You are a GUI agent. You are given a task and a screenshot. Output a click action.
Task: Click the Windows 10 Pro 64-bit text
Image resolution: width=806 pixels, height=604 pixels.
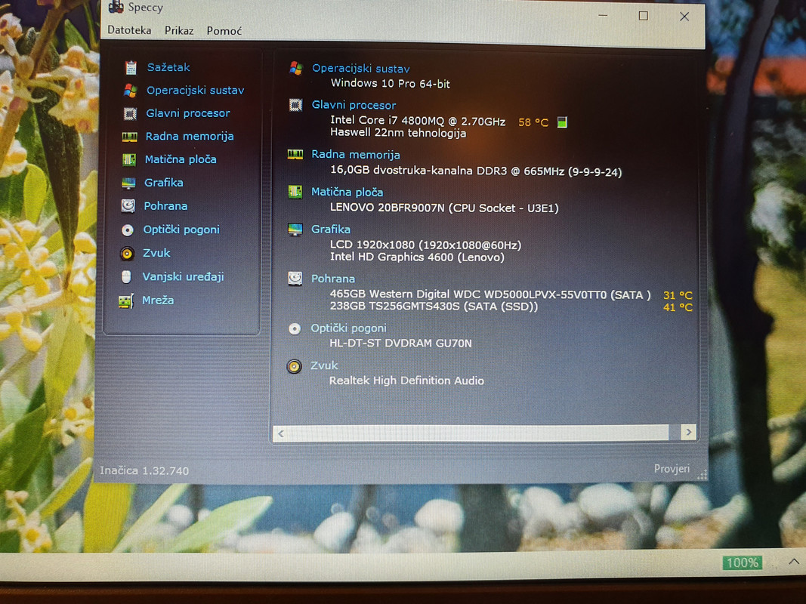click(391, 83)
